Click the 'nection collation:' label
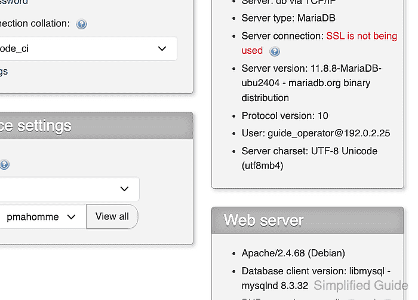Screen dimensions: 418x300 35,23
